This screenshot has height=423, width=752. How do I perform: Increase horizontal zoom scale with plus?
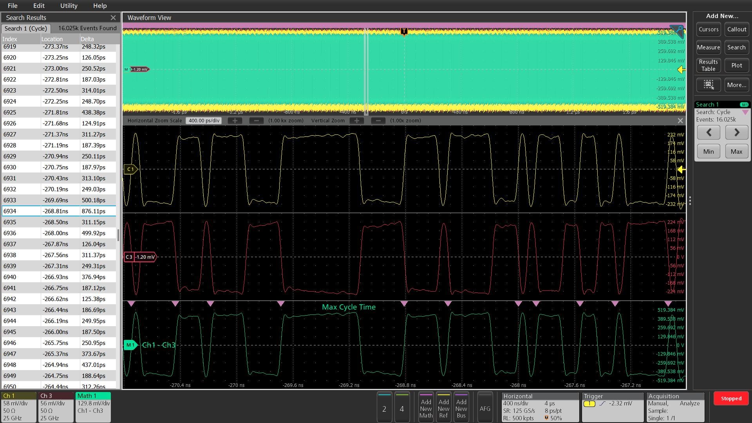tap(235, 121)
